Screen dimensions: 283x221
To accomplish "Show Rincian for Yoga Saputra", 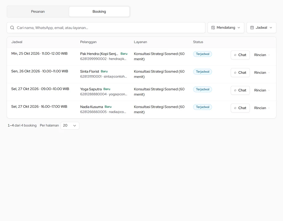I will [262, 90].
